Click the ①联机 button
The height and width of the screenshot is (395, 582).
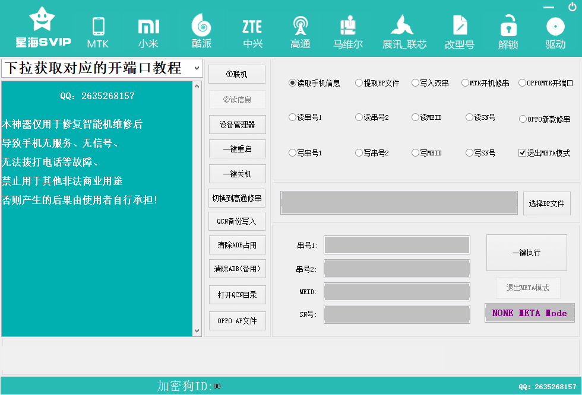click(237, 74)
